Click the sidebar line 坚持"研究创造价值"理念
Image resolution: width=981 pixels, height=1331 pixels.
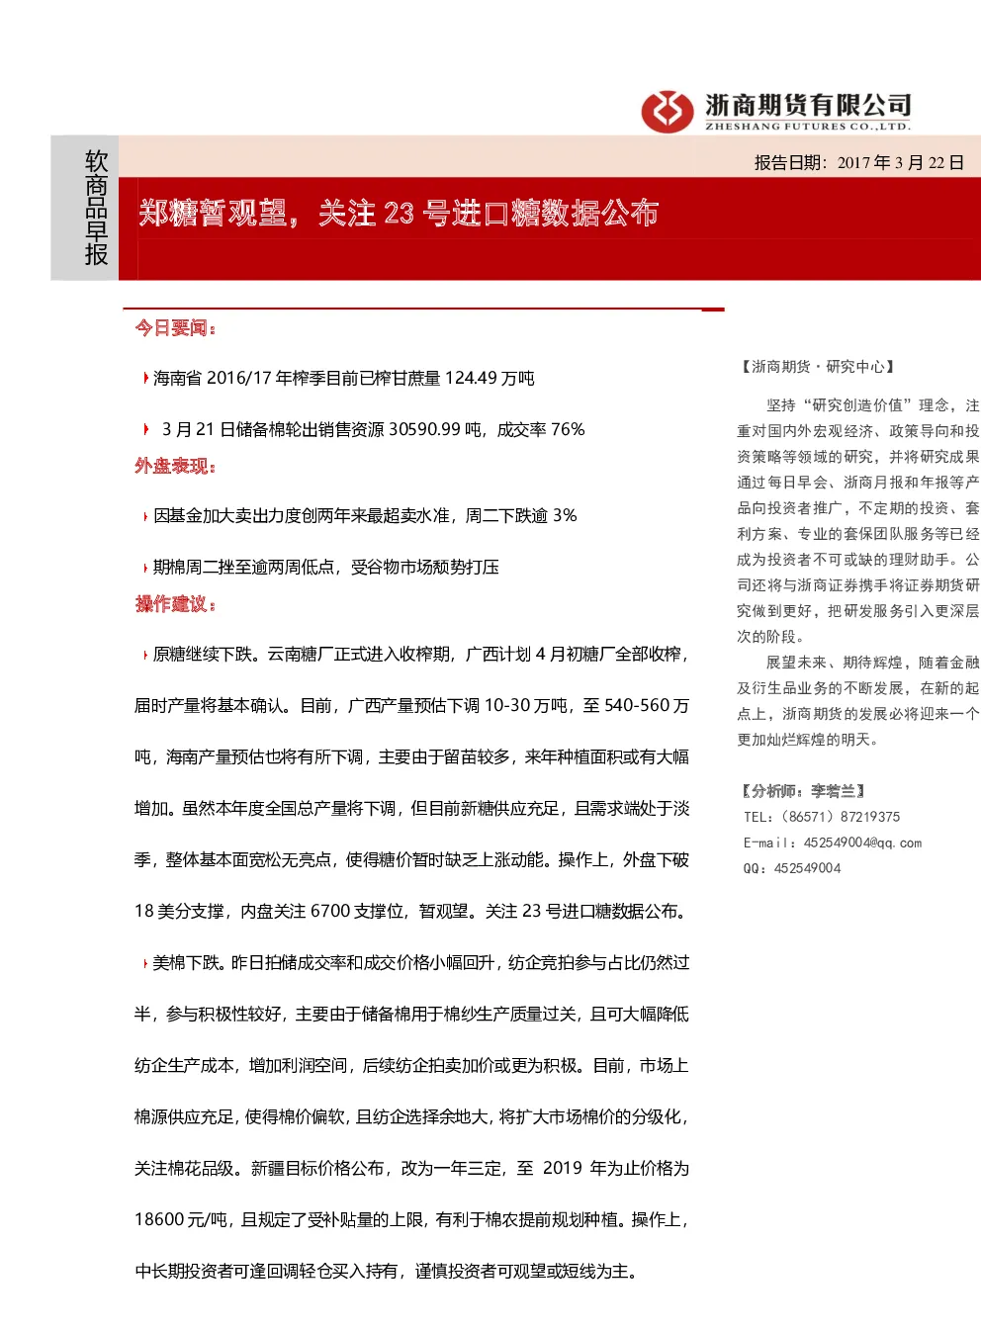tap(872, 405)
